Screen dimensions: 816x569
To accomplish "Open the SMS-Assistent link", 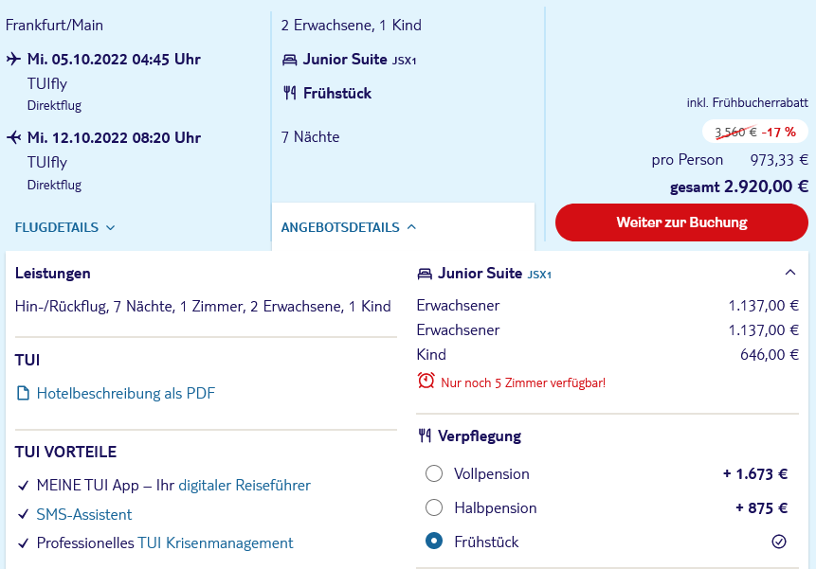I will coord(83,514).
